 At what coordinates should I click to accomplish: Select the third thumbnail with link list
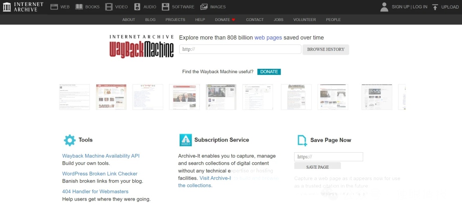coord(148,97)
